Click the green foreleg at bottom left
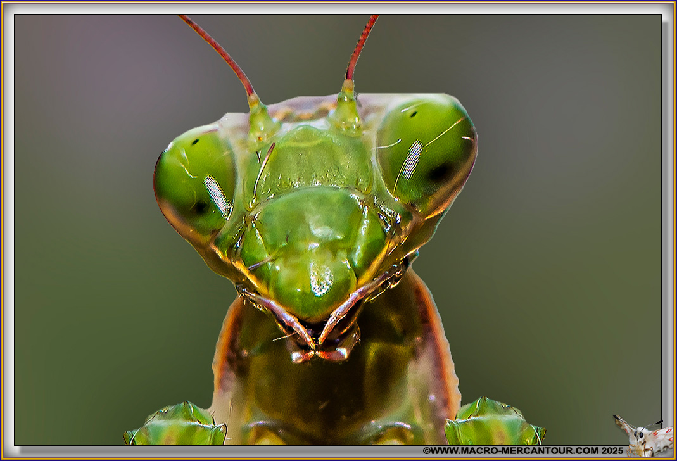 pos(177,426)
